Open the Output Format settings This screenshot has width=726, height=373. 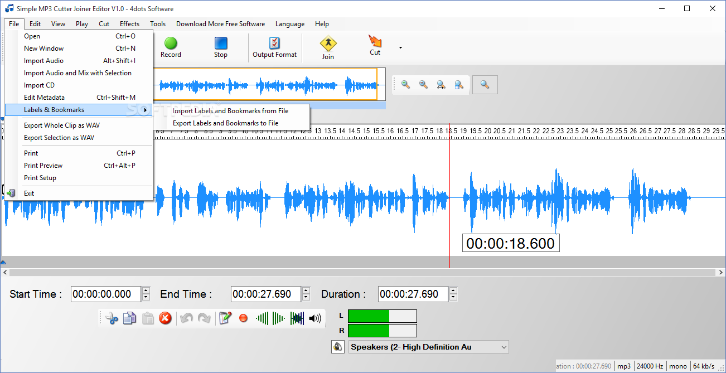274,47
